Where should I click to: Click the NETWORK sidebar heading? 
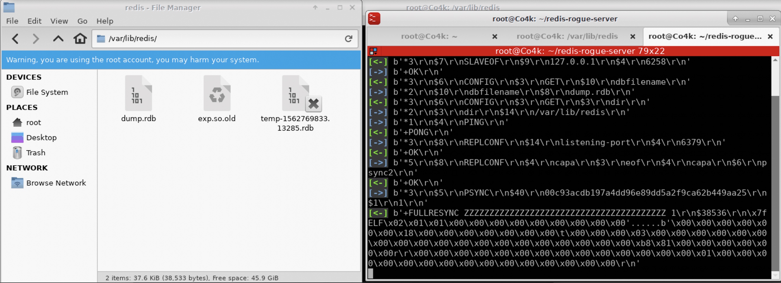coord(27,168)
